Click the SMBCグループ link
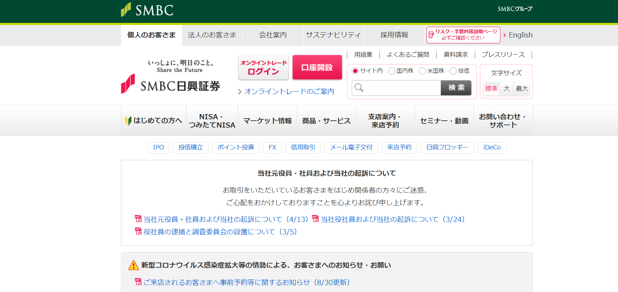The height and width of the screenshot is (292, 618). (x=515, y=9)
